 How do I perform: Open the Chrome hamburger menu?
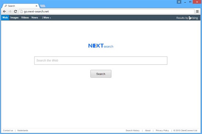click(197, 11)
